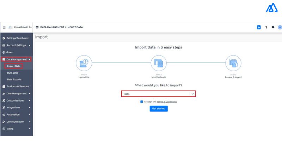Screen dimensions: 282x158
Task: Expand the Customizations arrow
Action: pos(30,100)
